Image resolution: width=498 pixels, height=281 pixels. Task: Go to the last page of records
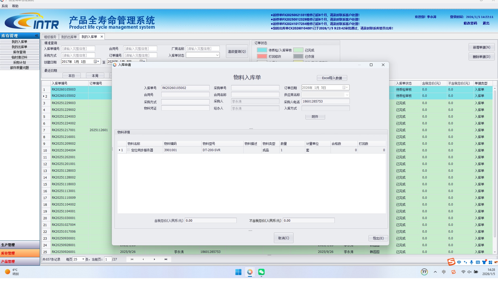coord(166,259)
